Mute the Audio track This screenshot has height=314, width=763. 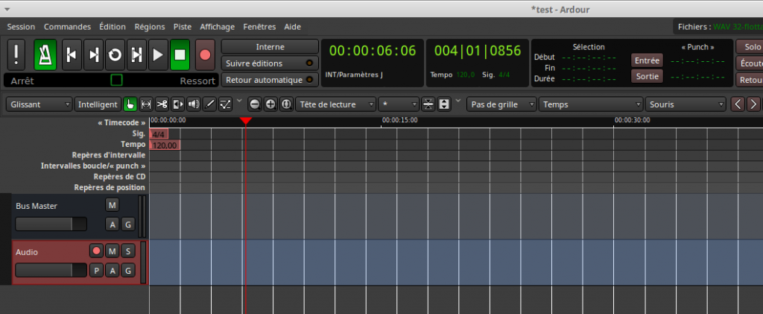(112, 251)
